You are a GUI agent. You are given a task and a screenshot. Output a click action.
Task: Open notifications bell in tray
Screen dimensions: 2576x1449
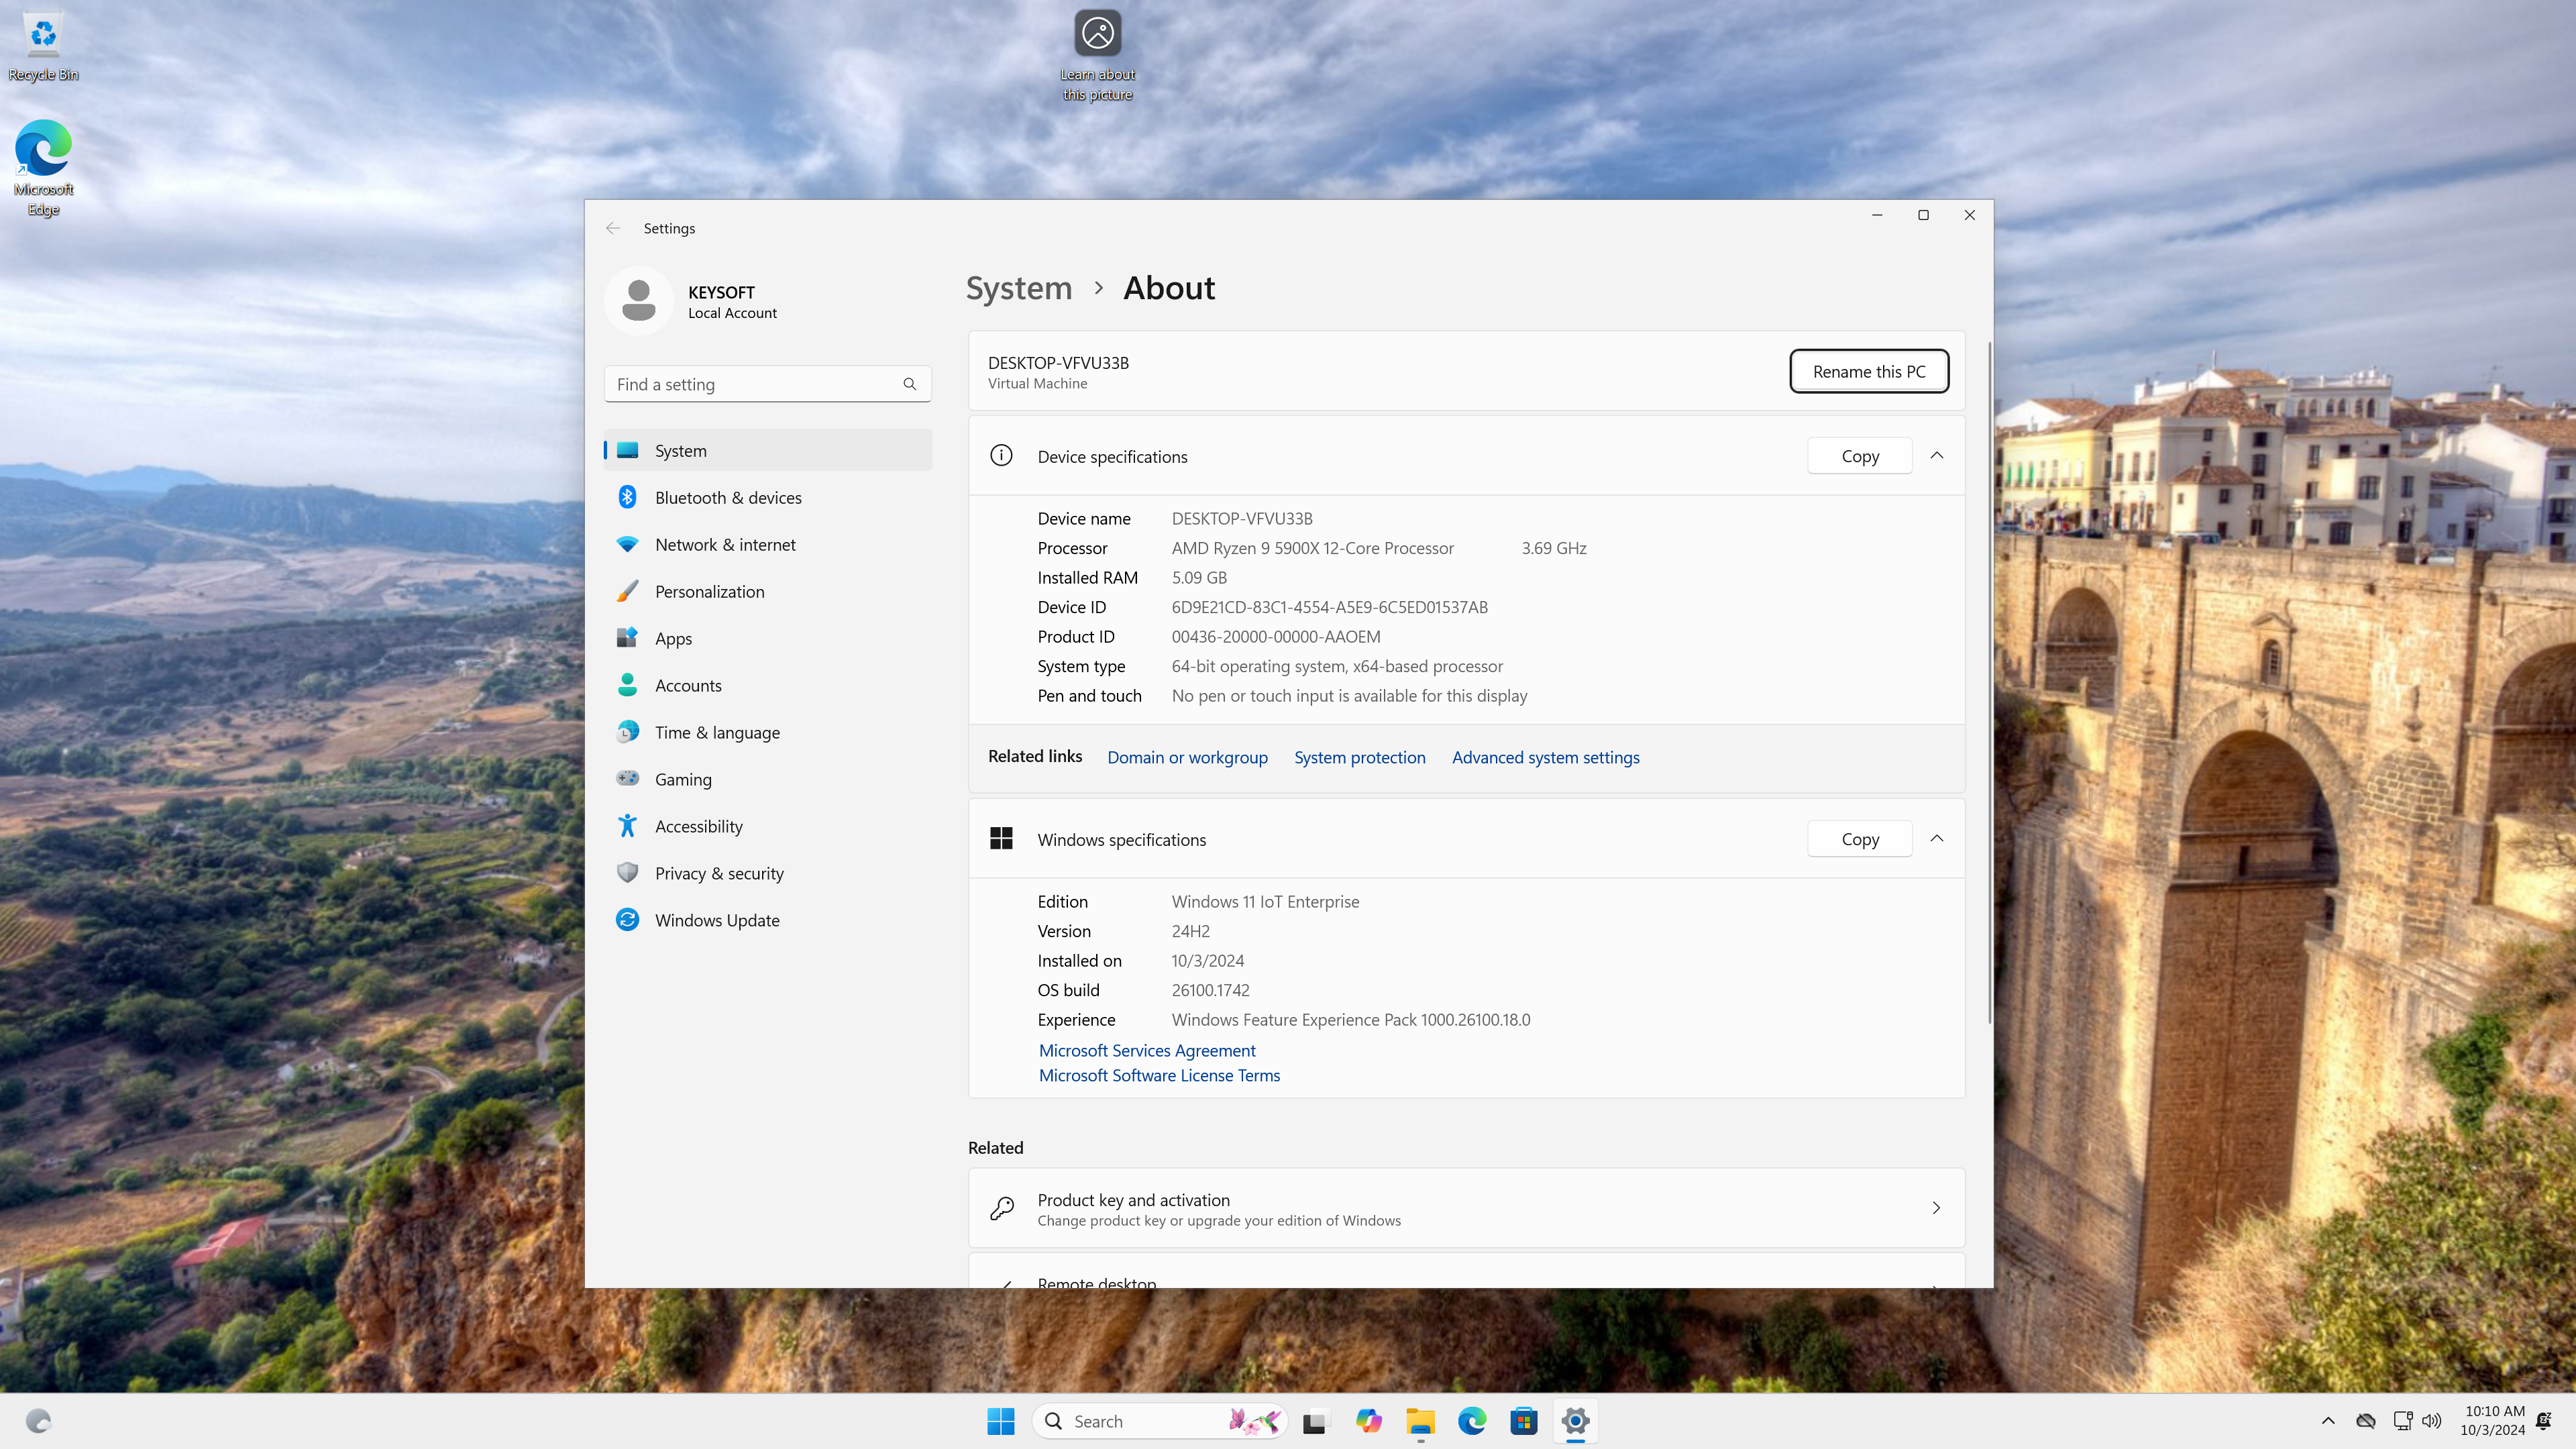[x=2545, y=1421]
